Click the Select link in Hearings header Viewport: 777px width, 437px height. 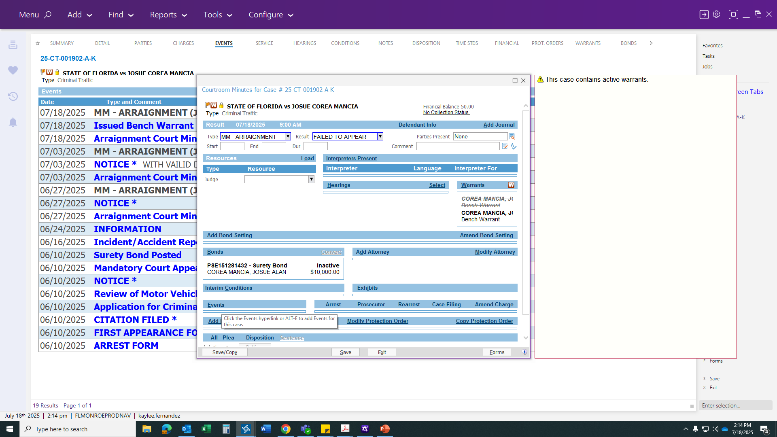click(437, 185)
